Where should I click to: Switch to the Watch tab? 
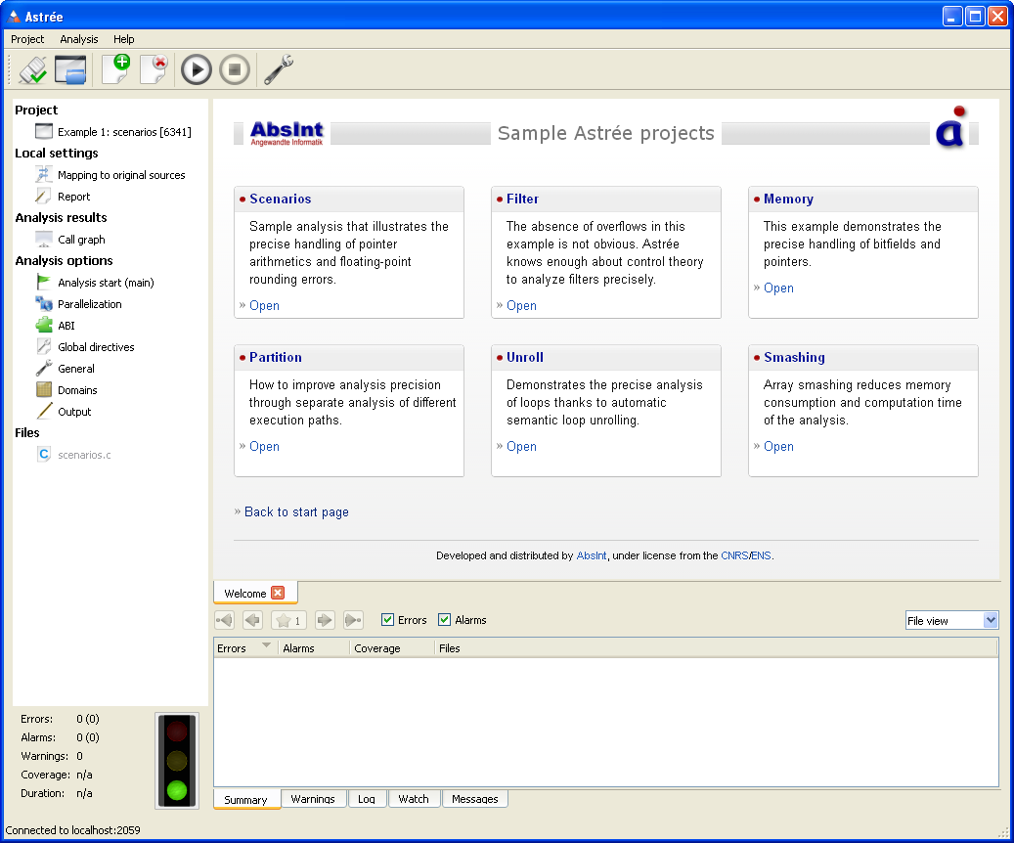414,799
